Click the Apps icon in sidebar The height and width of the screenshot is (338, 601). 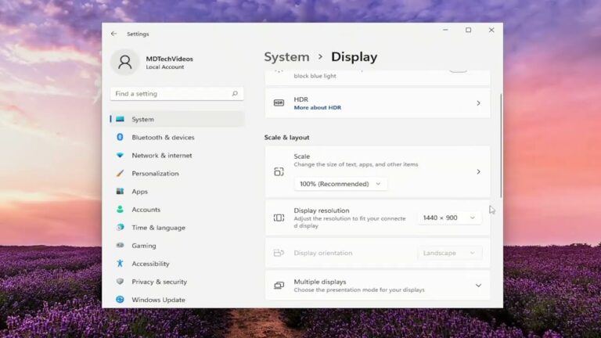pyautogui.click(x=120, y=191)
